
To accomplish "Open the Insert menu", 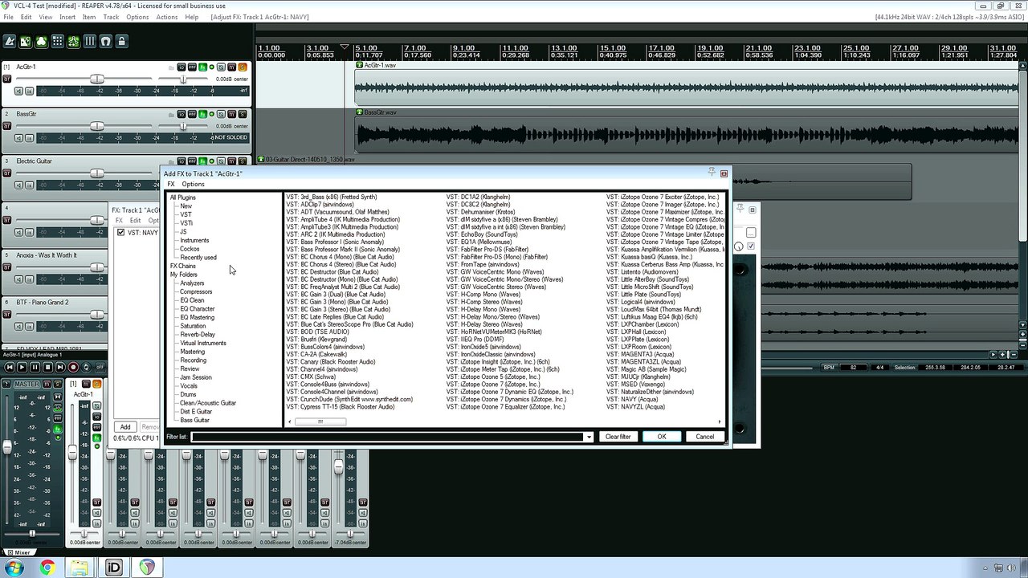I will (67, 17).
